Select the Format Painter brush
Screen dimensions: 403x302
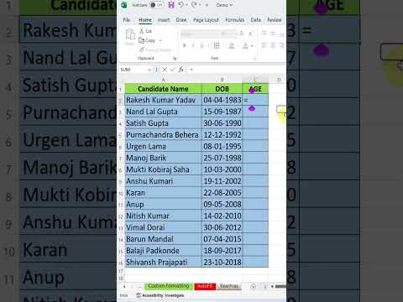point(155,49)
